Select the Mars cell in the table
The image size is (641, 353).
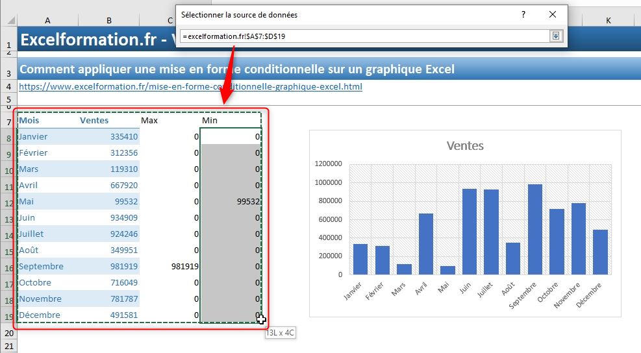[47, 169]
